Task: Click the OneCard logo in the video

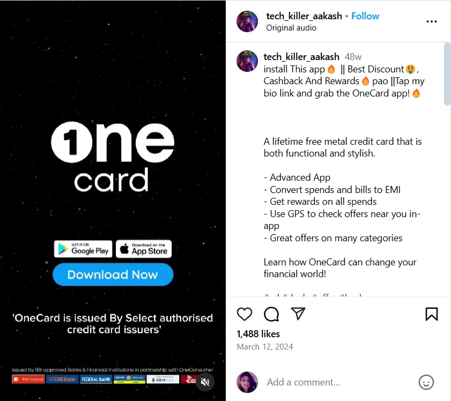Action: (x=113, y=157)
